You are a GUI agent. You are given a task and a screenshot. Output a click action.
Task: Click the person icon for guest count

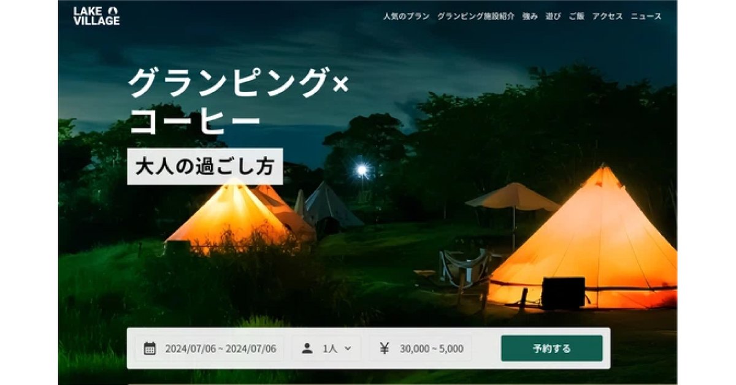307,348
